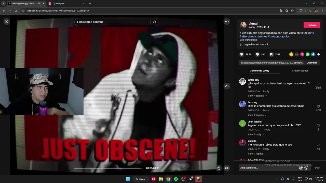326x183 pixels.
Task: Share the video to Facebook
Action: [x=313, y=54]
